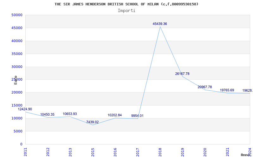Click the 30000 y-axis tick label
253x158 pixels.
17,67
